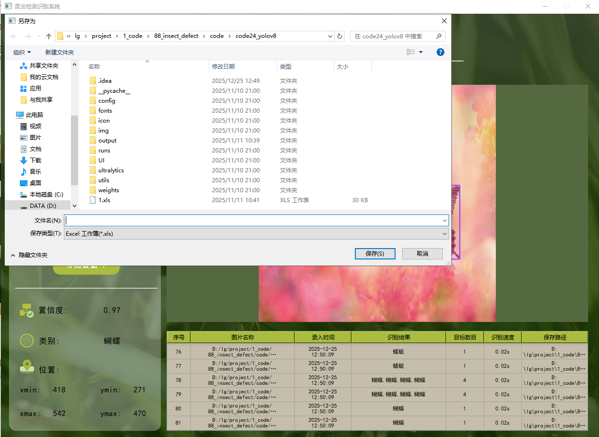The height and width of the screenshot is (437, 599).
Task: Click 类别 target icon in main window
Action: point(26,340)
